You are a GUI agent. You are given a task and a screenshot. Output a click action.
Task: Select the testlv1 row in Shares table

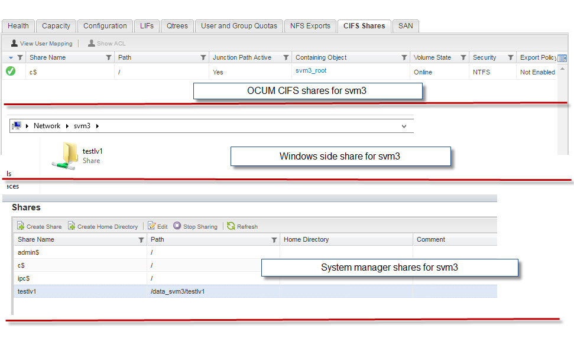click(255, 291)
